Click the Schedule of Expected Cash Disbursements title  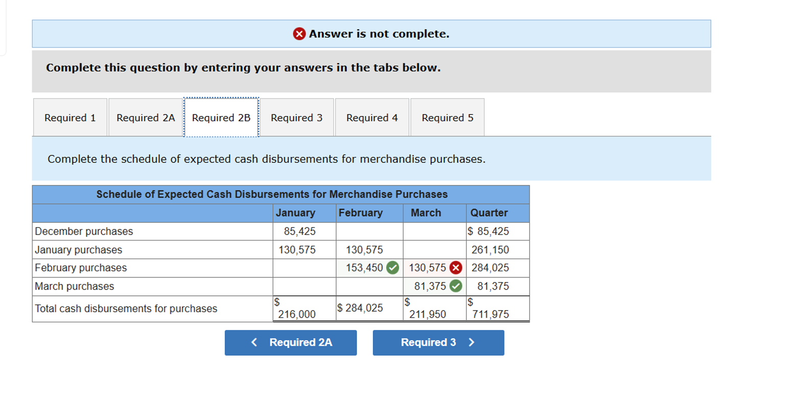tap(272, 194)
